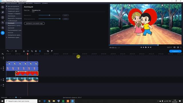This screenshot has width=183, height=103.
Task: Select the red hearts clip on the timeline
Action: [27, 74]
